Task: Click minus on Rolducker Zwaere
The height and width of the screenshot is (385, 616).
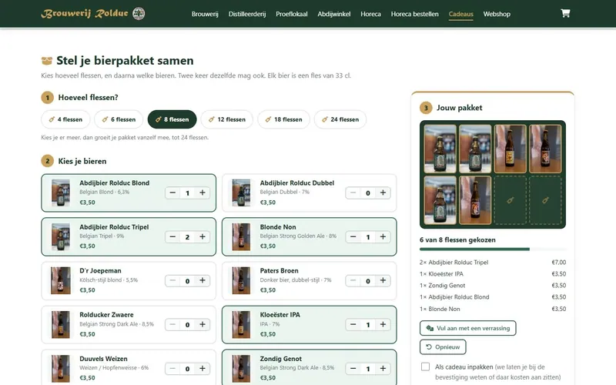Action: pos(172,324)
